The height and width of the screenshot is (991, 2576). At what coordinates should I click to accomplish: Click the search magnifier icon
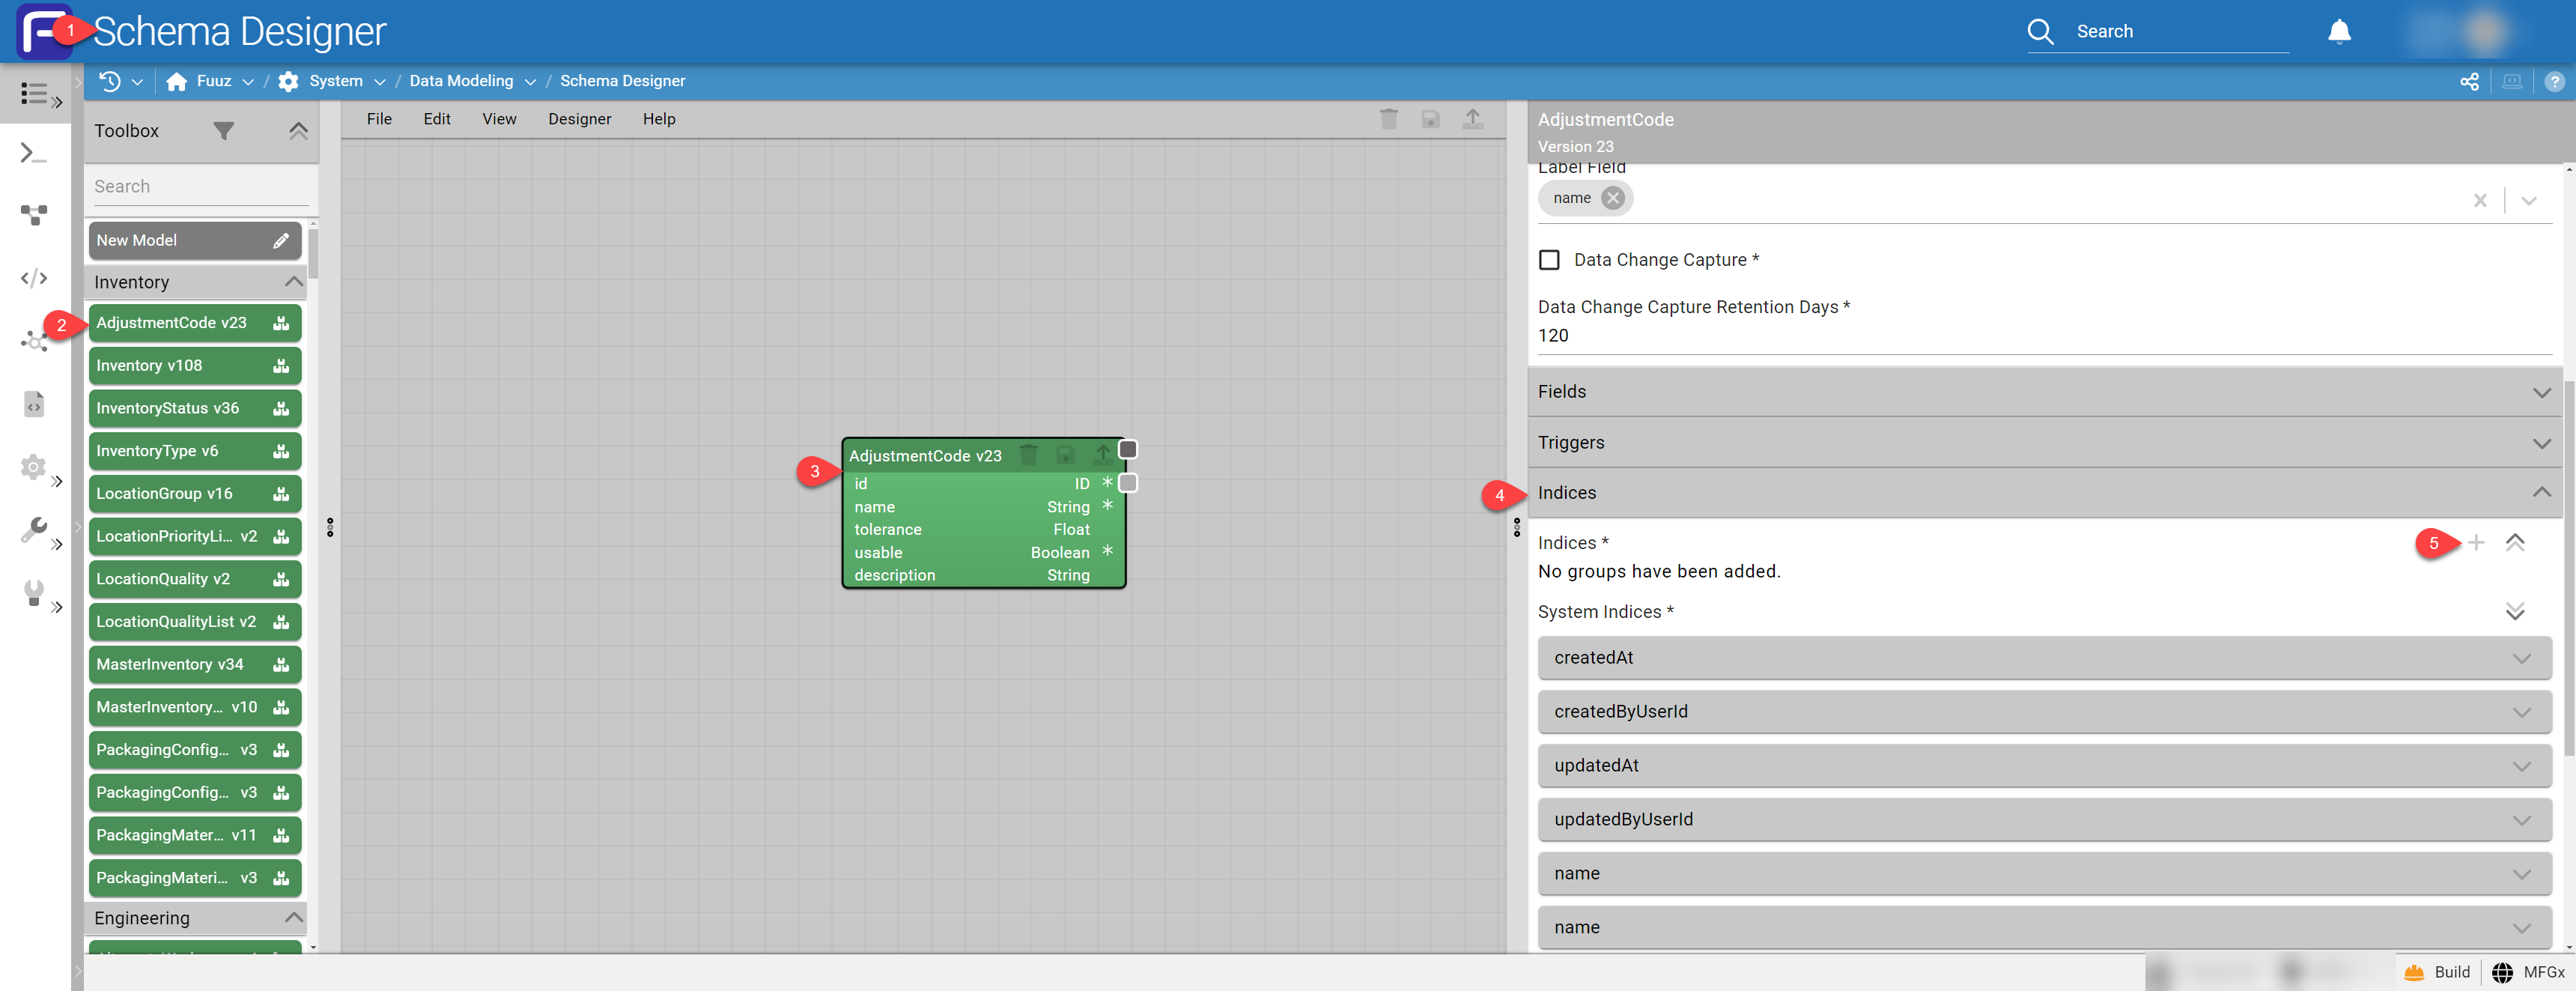[x=2040, y=32]
